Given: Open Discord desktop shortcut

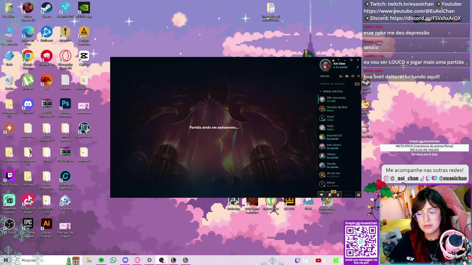Looking at the screenshot, I should [x=28, y=106].
